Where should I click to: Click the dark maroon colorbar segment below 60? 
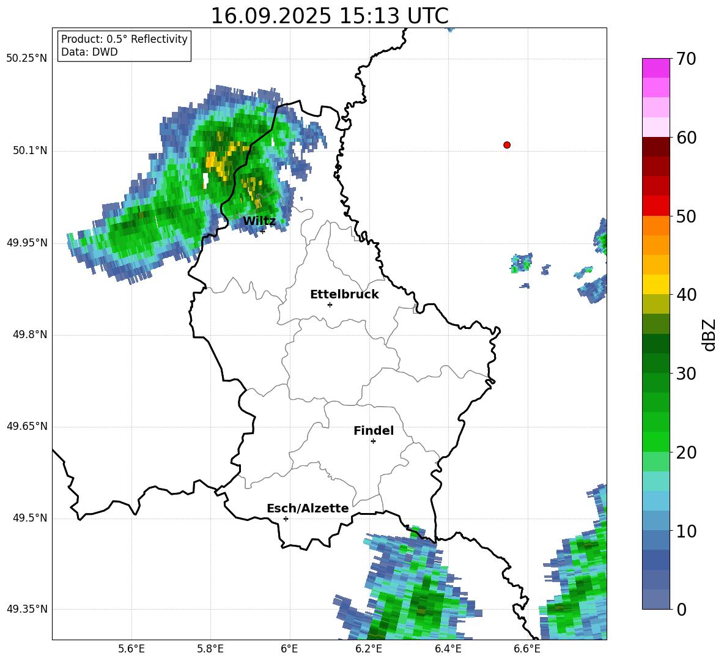[x=656, y=147]
